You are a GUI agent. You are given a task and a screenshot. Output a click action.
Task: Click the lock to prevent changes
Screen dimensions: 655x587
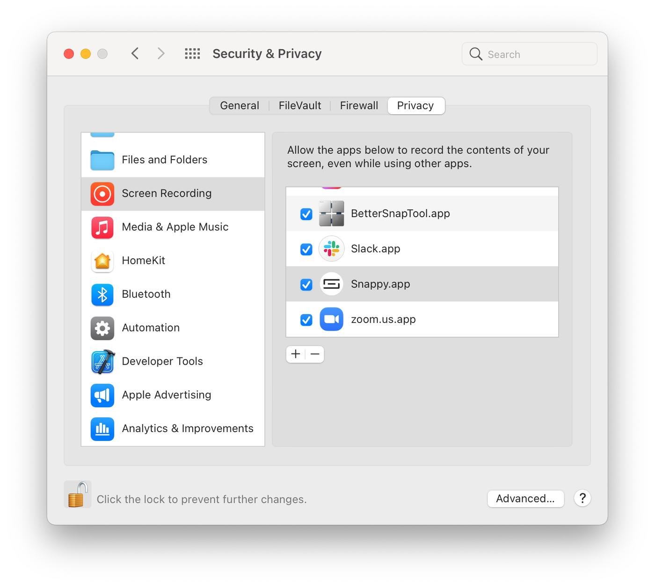pyautogui.click(x=77, y=495)
